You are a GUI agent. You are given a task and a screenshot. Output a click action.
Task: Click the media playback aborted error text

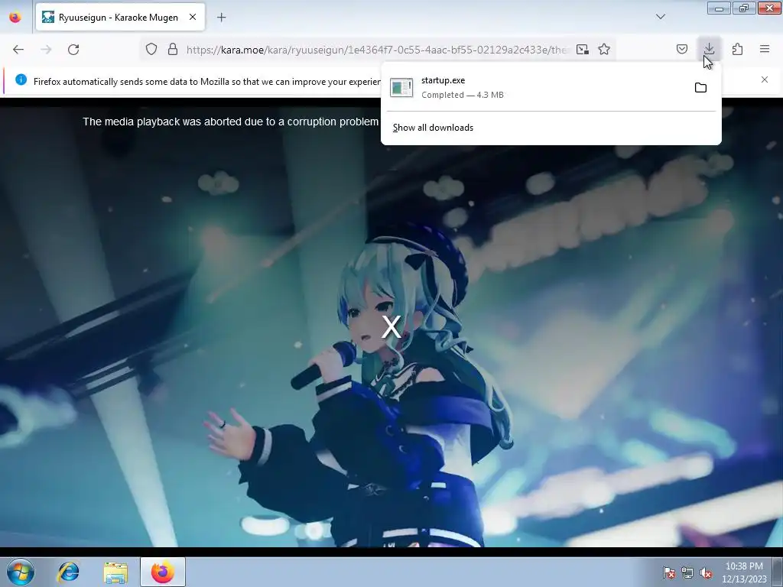coord(231,122)
